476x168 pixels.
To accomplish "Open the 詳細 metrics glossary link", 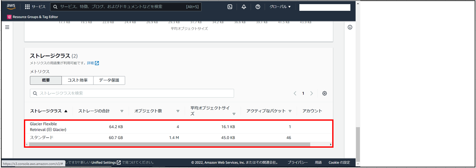I will pos(93,63).
